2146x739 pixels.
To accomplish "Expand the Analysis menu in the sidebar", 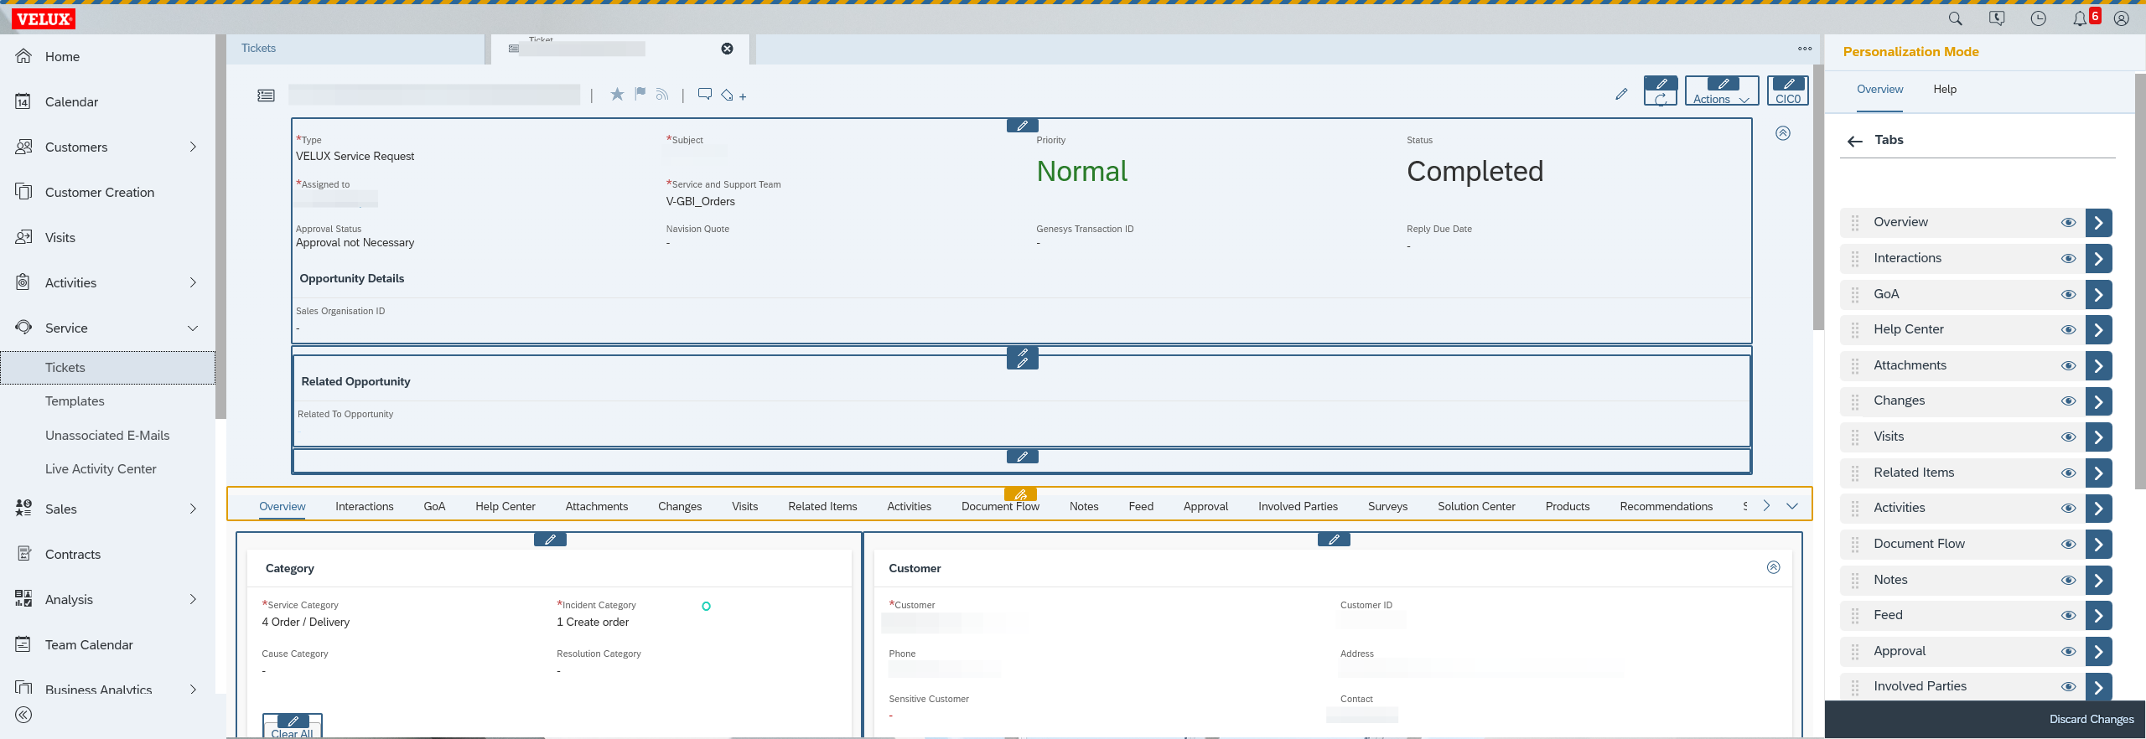I will 194,599.
